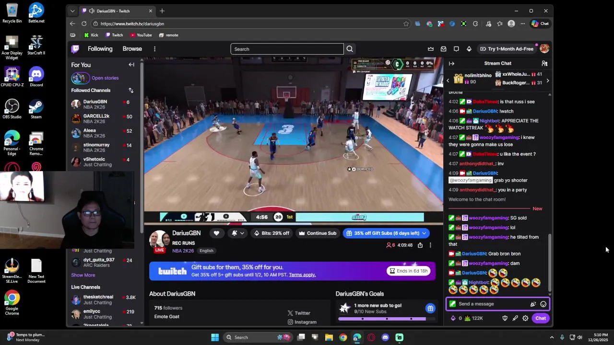Sort the Followed Channels list

pos(131,90)
